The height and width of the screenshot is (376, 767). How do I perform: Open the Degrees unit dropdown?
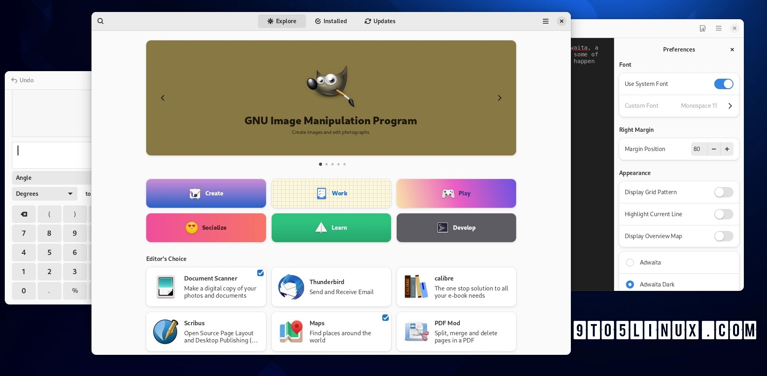pyautogui.click(x=44, y=194)
